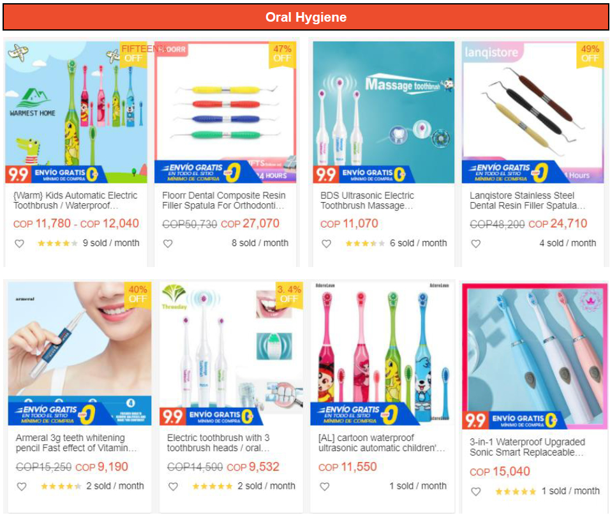Open Oral Hygiene category header banner
The width and height of the screenshot is (610, 520).
point(306,17)
